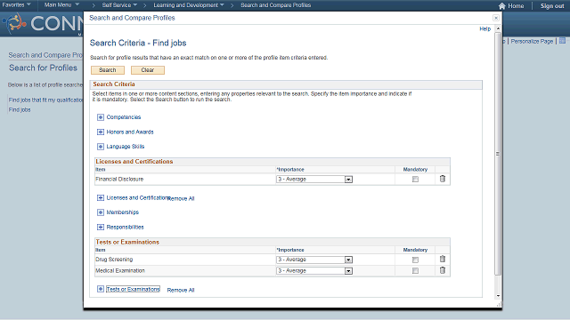Image resolution: width=570 pixels, height=320 pixels.
Task: Expand the Responsibilities section
Action: click(101, 228)
